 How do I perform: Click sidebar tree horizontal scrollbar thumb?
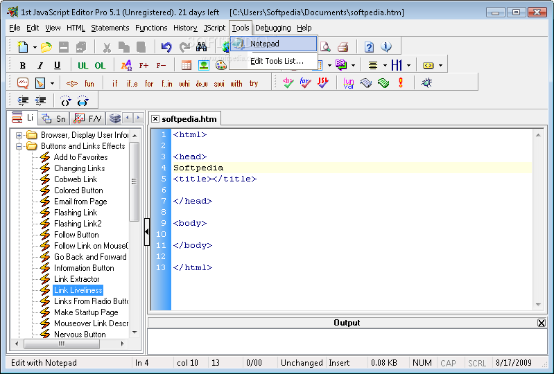62,344
